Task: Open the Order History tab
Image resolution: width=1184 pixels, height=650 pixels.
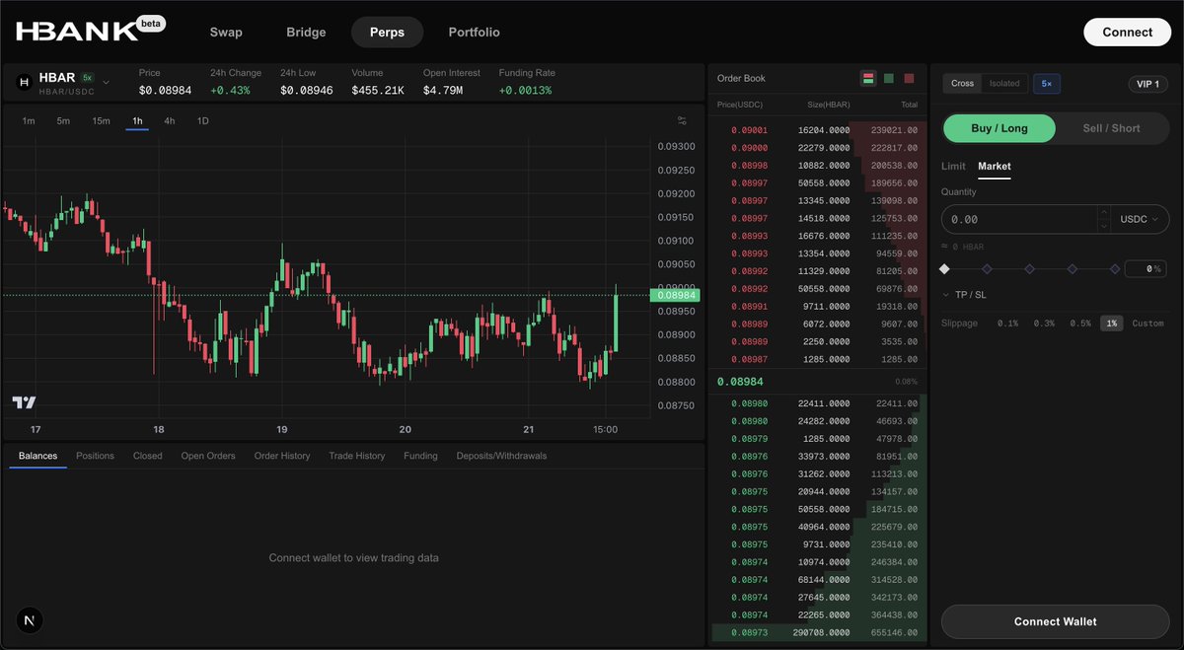Action: (282, 456)
